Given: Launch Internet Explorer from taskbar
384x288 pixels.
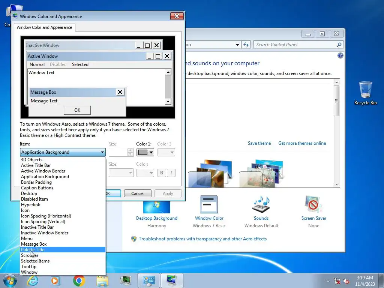Looking at the screenshot, I should (33, 280).
